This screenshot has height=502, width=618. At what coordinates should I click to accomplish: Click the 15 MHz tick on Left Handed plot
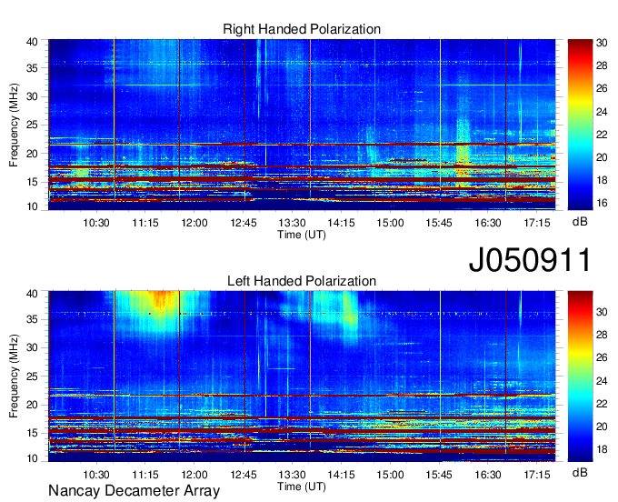pyautogui.click(x=33, y=434)
